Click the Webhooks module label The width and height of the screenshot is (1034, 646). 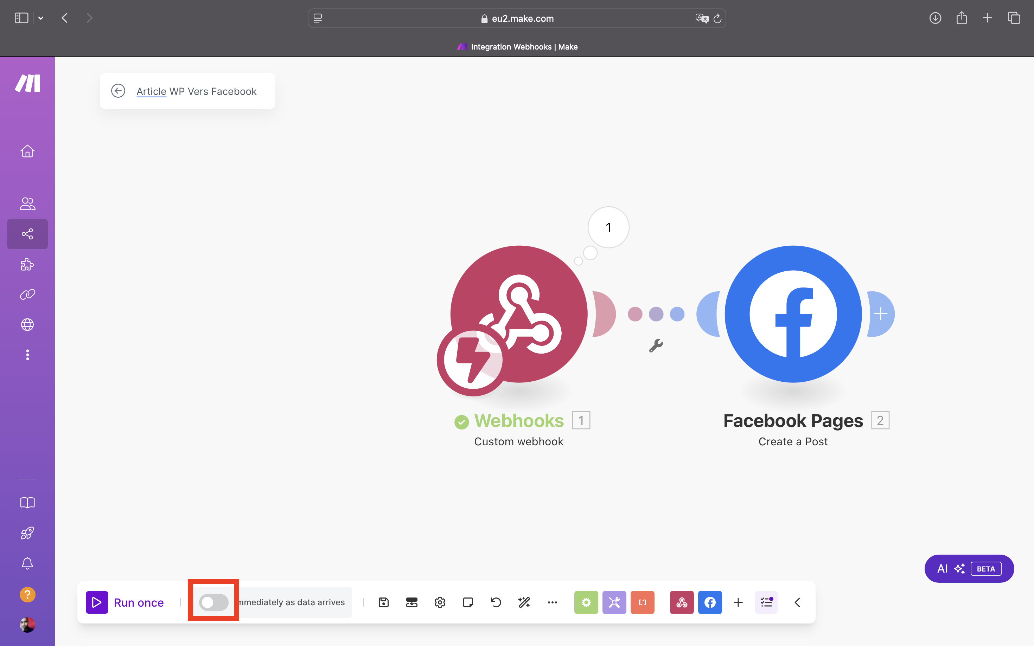click(519, 420)
